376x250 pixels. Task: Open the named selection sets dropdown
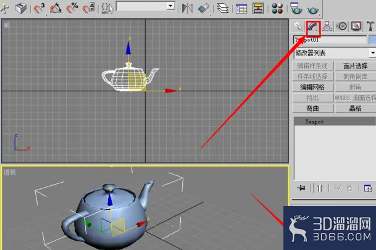tap(171, 6)
